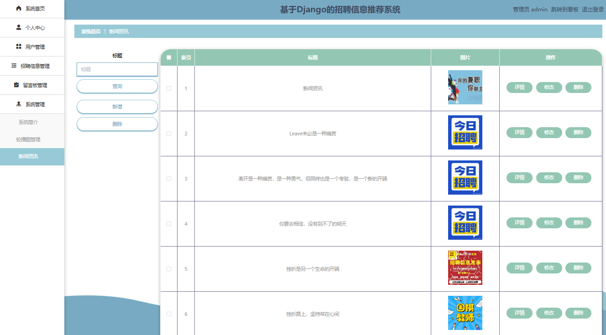
Task: Click the 你的兼职你做主 thumbnail in row 1
Action: (465, 88)
